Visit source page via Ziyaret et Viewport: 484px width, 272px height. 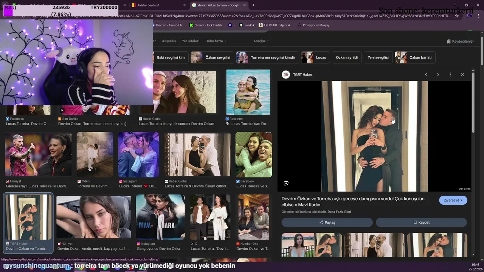point(453,200)
